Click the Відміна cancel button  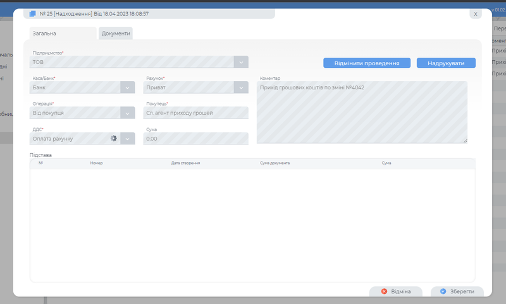[396, 291]
